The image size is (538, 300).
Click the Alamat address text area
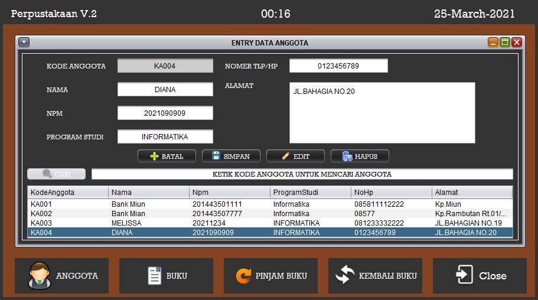point(382,113)
